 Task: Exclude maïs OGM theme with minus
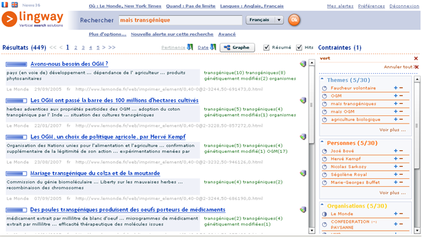point(401,111)
